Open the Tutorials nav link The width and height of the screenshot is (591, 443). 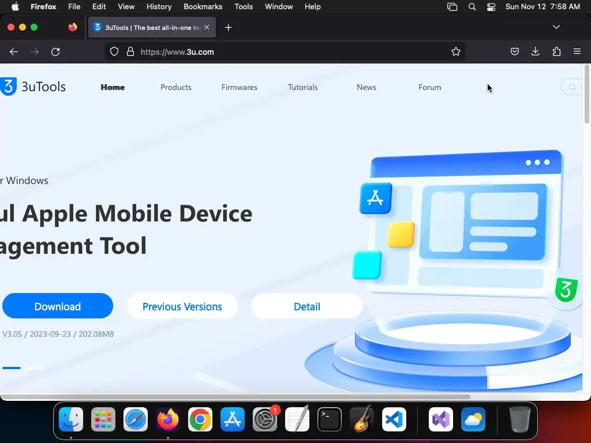(x=302, y=87)
